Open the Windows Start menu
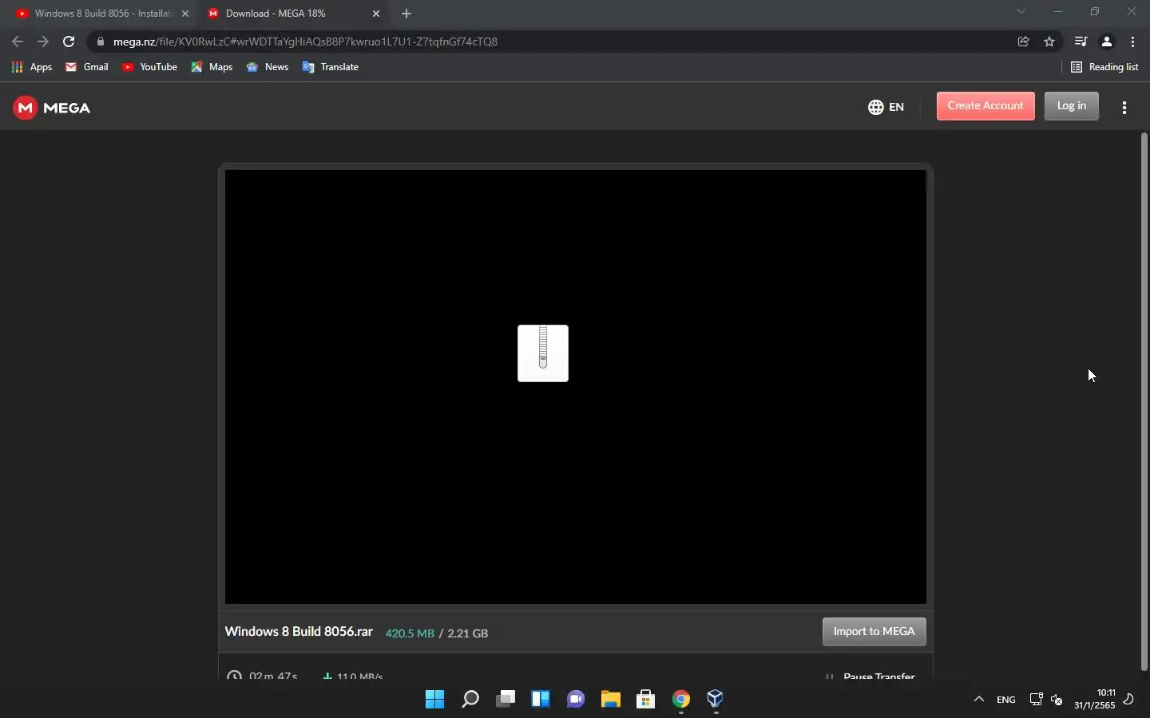This screenshot has width=1150, height=718. pos(435,700)
